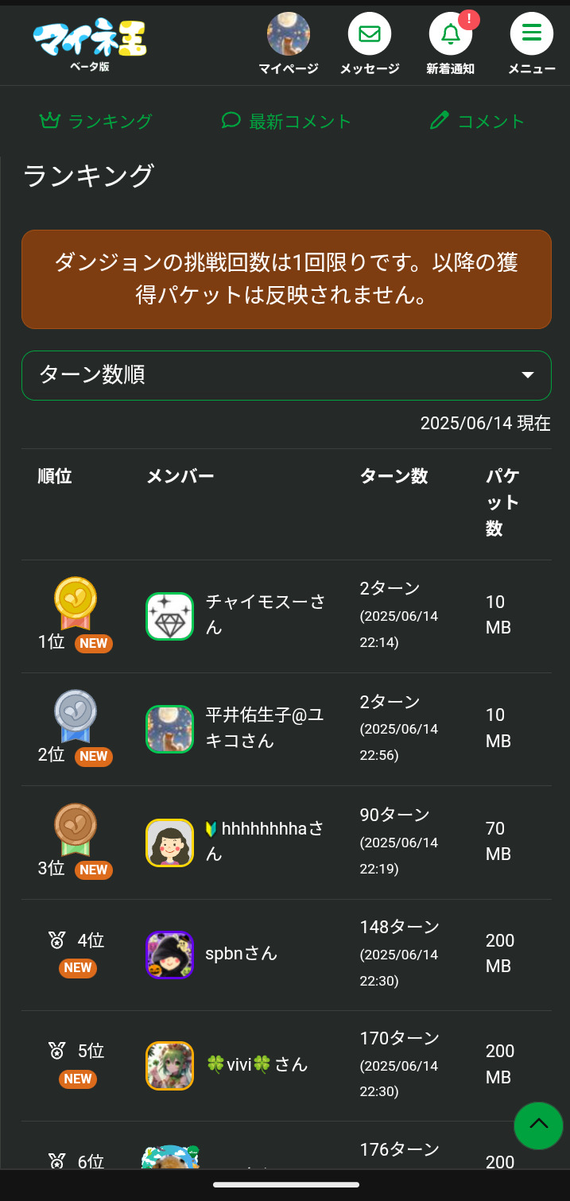
Task: Open member name チャイモスーさん
Action: (266, 614)
